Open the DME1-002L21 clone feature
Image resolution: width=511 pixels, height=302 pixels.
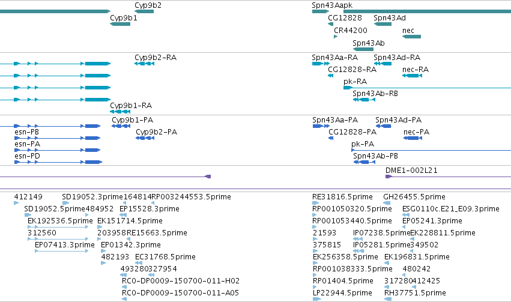click(448, 177)
